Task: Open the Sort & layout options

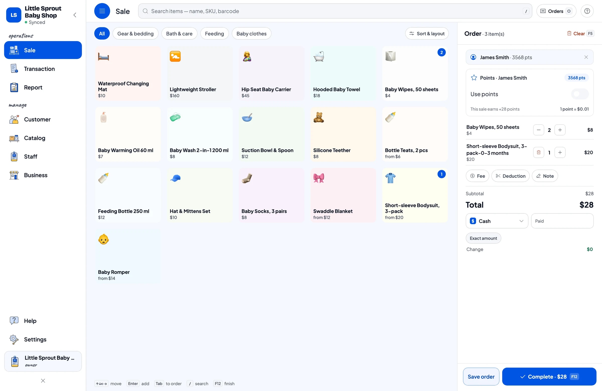Action: (x=427, y=34)
